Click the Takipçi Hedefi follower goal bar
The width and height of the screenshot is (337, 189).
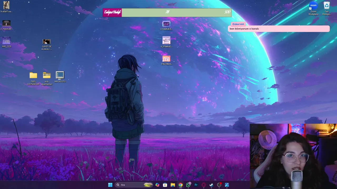(x=167, y=12)
